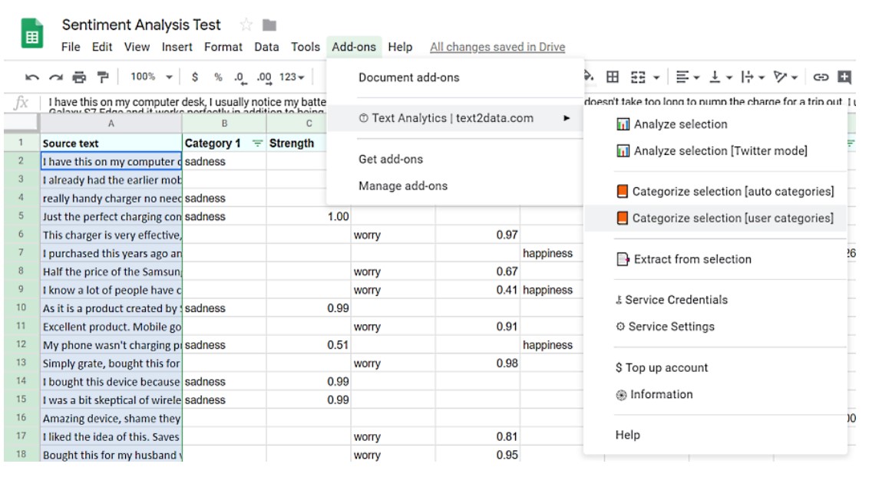Image resolution: width=869 pixels, height=477 pixels.
Task: Expand text rotation options arrow
Action: [795, 77]
